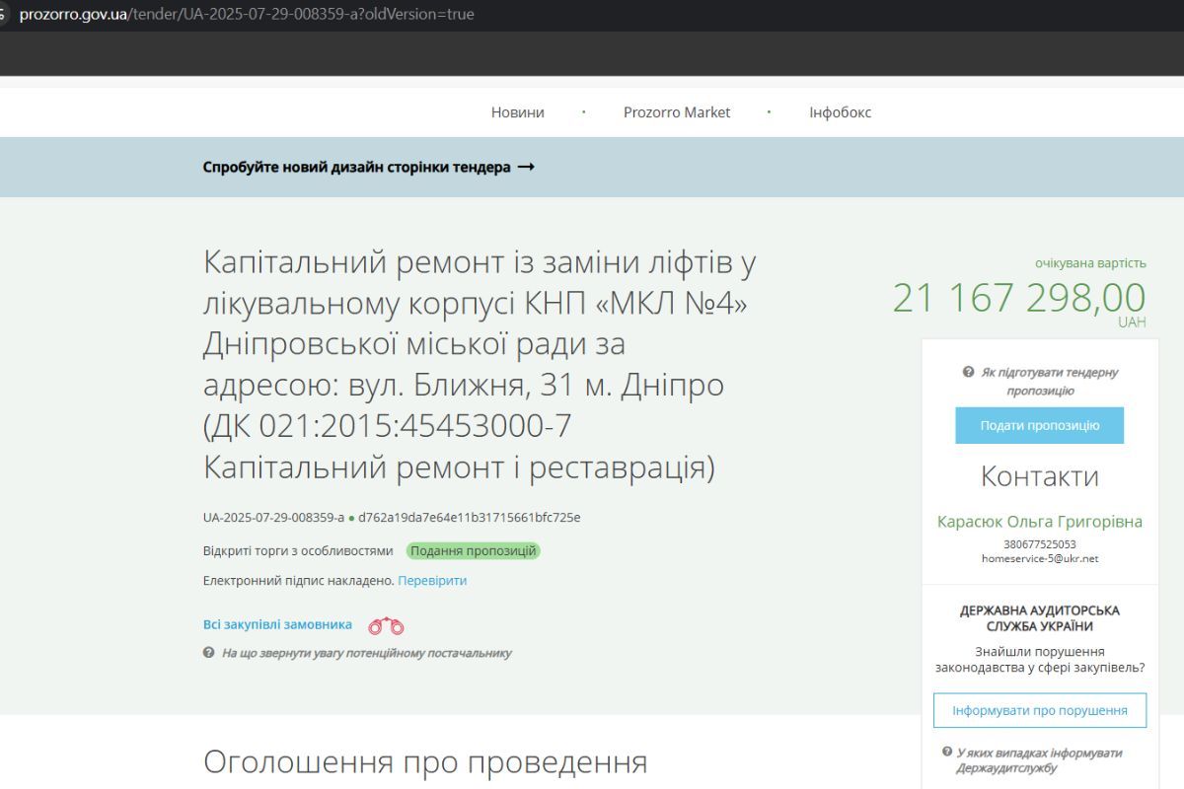
Task: Click the "Інформувати про порушення" button
Action: coord(1039,709)
